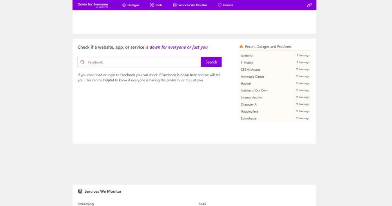Open the Outages menu item
Image resolution: width=392 pixels, height=206 pixels.
pos(131,5)
